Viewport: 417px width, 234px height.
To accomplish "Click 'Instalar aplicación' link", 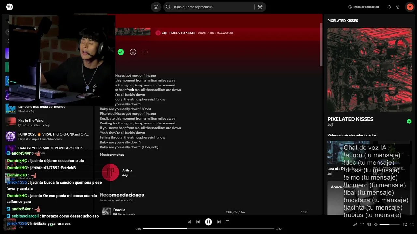I will click(364, 7).
